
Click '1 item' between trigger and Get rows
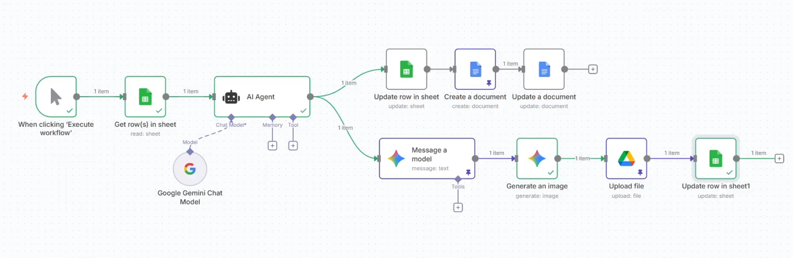pos(101,91)
